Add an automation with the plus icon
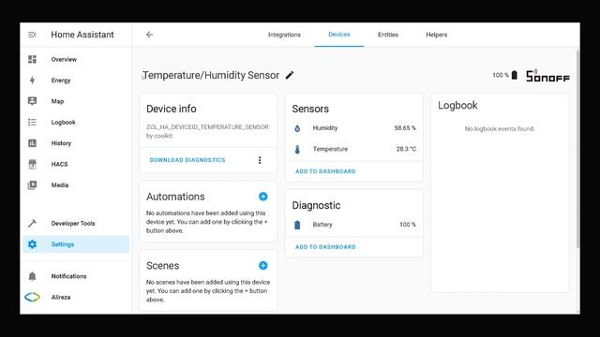Screen dimensions: 600x337 point(262,197)
